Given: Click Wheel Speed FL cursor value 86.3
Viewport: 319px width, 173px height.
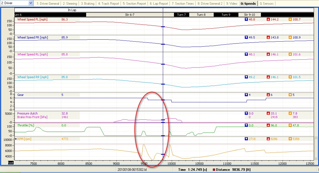Looking at the screenshot, I should [x=64, y=19].
